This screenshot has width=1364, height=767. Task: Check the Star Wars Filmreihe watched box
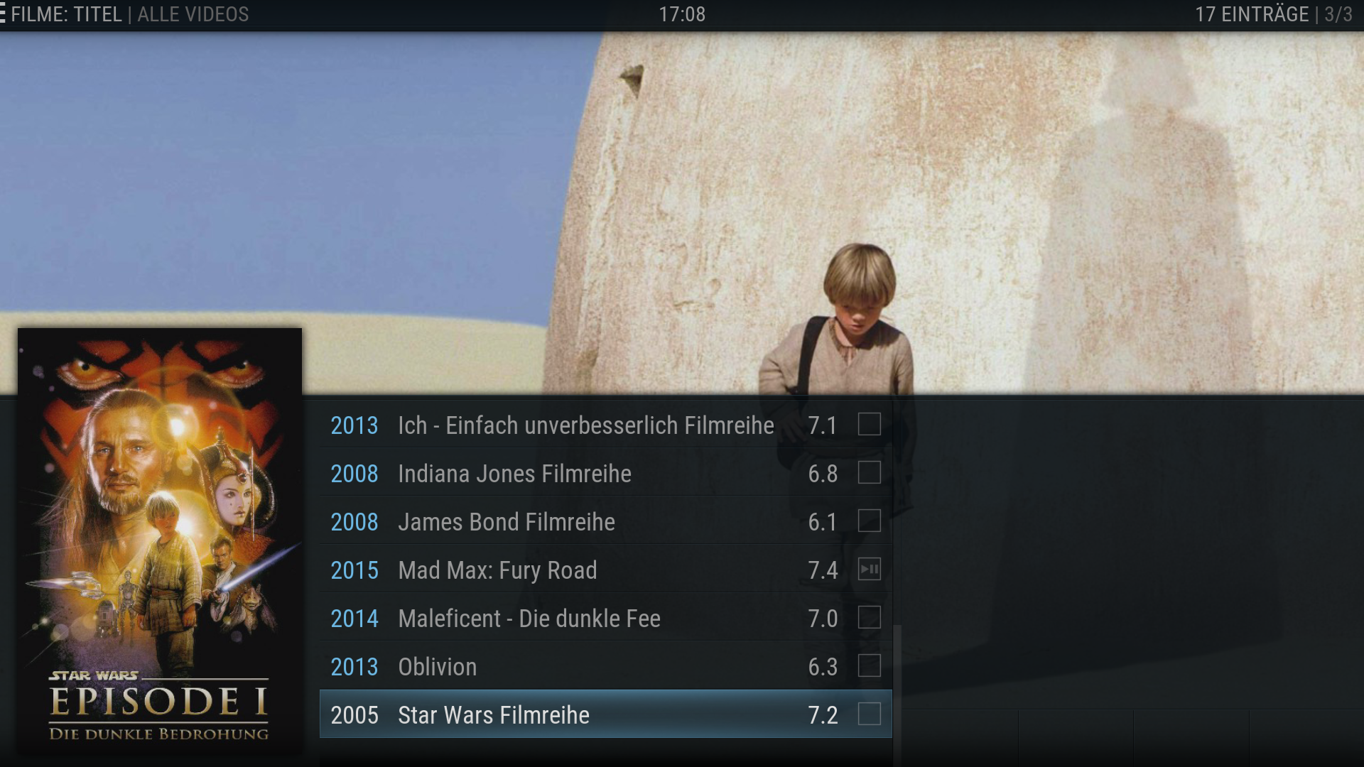(869, 714)
